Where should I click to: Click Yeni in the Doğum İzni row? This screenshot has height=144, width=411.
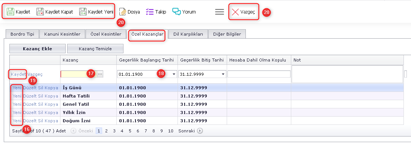click(x=17, y=121)
